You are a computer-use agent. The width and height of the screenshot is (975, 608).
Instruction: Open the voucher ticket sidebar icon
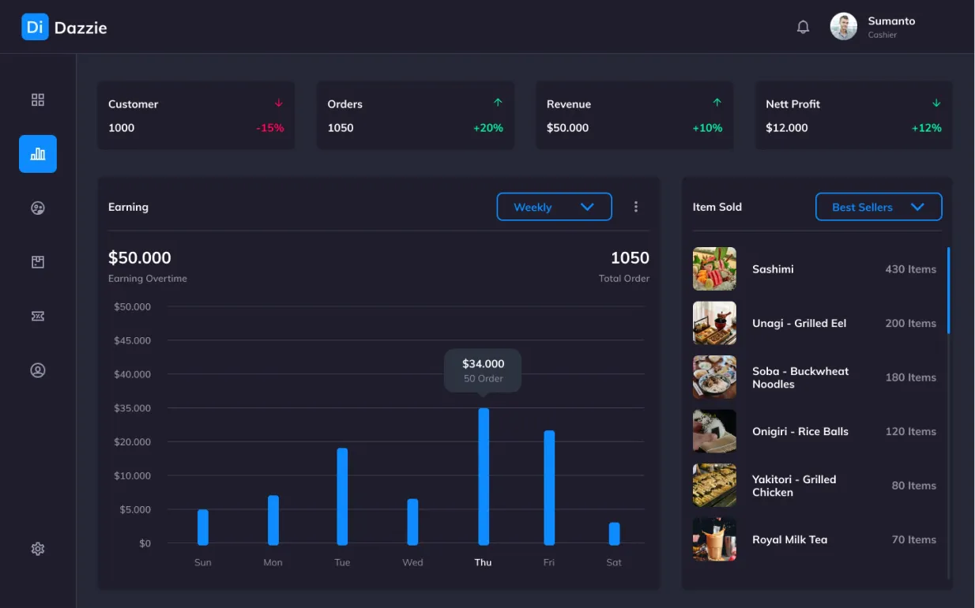[x=38, y=316]
